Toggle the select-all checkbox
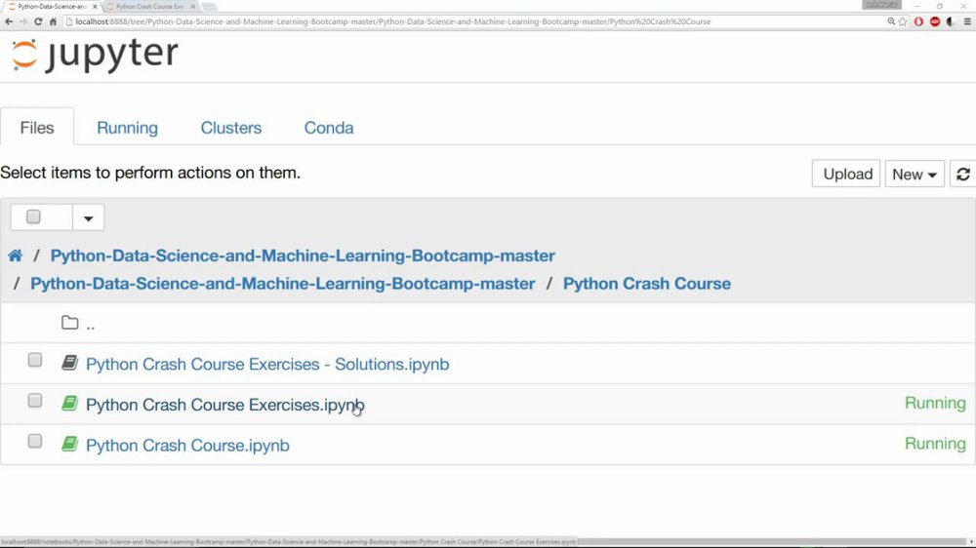This screenshot has width=976, height=548. pyautogui.click(x=33, y=216)
